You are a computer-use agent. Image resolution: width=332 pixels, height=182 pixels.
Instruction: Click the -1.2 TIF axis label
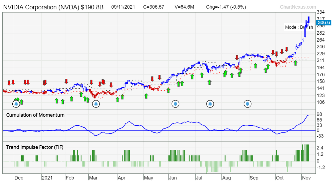pyautogui.click(x=320, y=168)
